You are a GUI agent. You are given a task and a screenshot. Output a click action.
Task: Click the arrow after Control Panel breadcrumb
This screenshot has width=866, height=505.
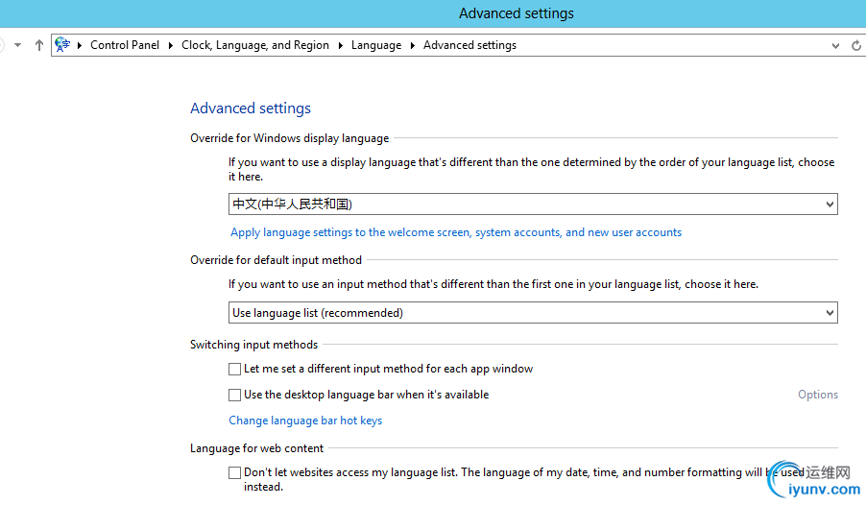click(x=171, y=45)
